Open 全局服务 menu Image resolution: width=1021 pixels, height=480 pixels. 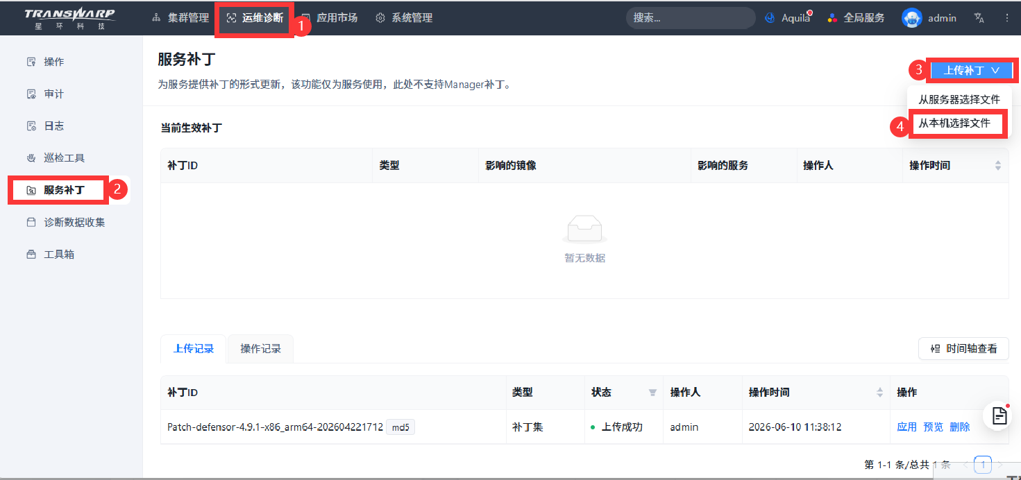[856, 18]
